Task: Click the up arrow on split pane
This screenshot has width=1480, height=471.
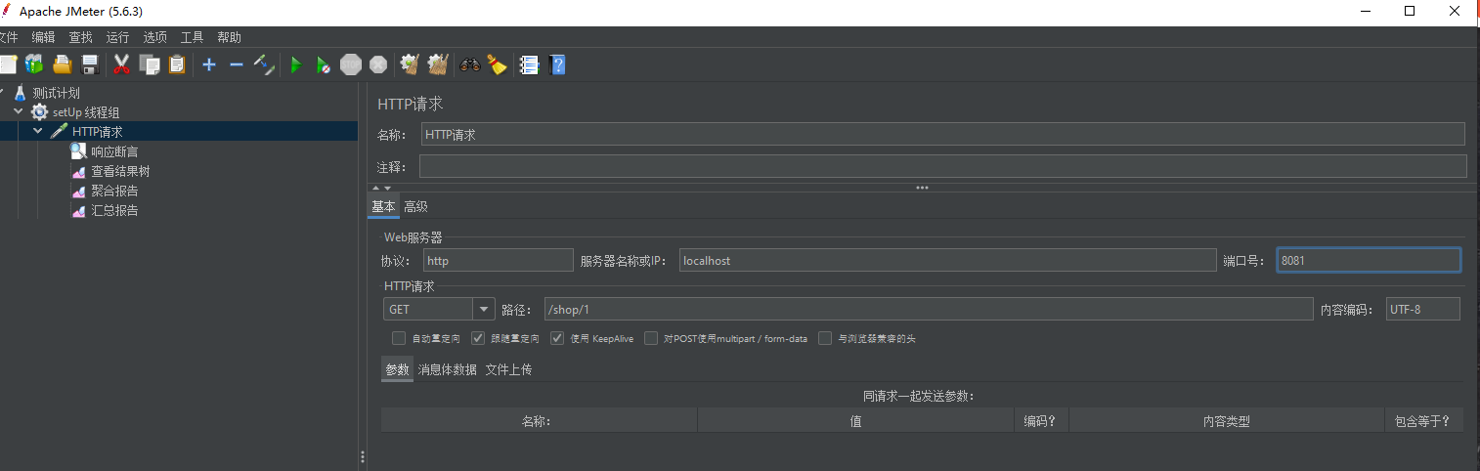Action: tap(375, 188)
